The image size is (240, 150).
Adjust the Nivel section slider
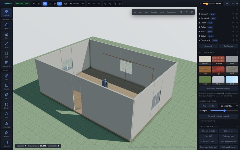(224, 111)
